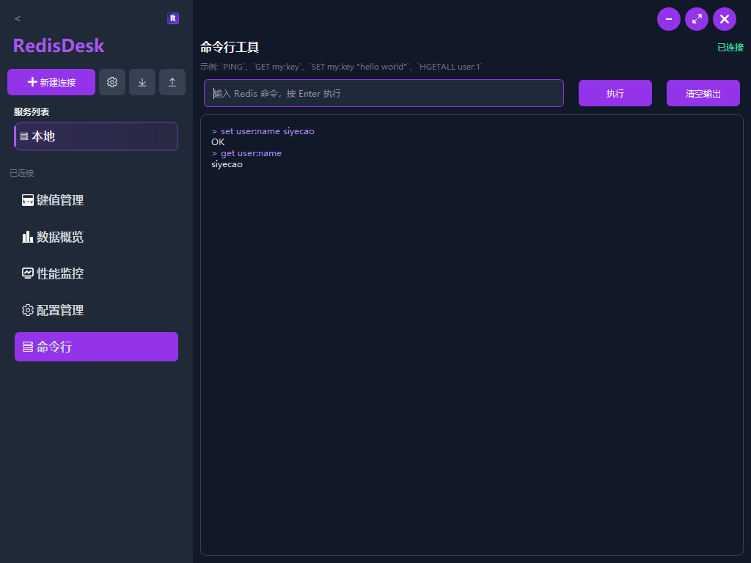
Task: Minimize the RedisDesk window
Action: click(x=669, y=19)
